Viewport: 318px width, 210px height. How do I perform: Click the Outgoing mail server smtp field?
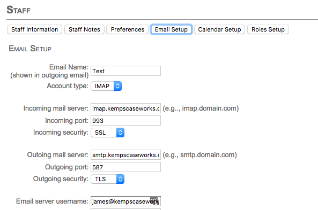(x=125, y=155)
